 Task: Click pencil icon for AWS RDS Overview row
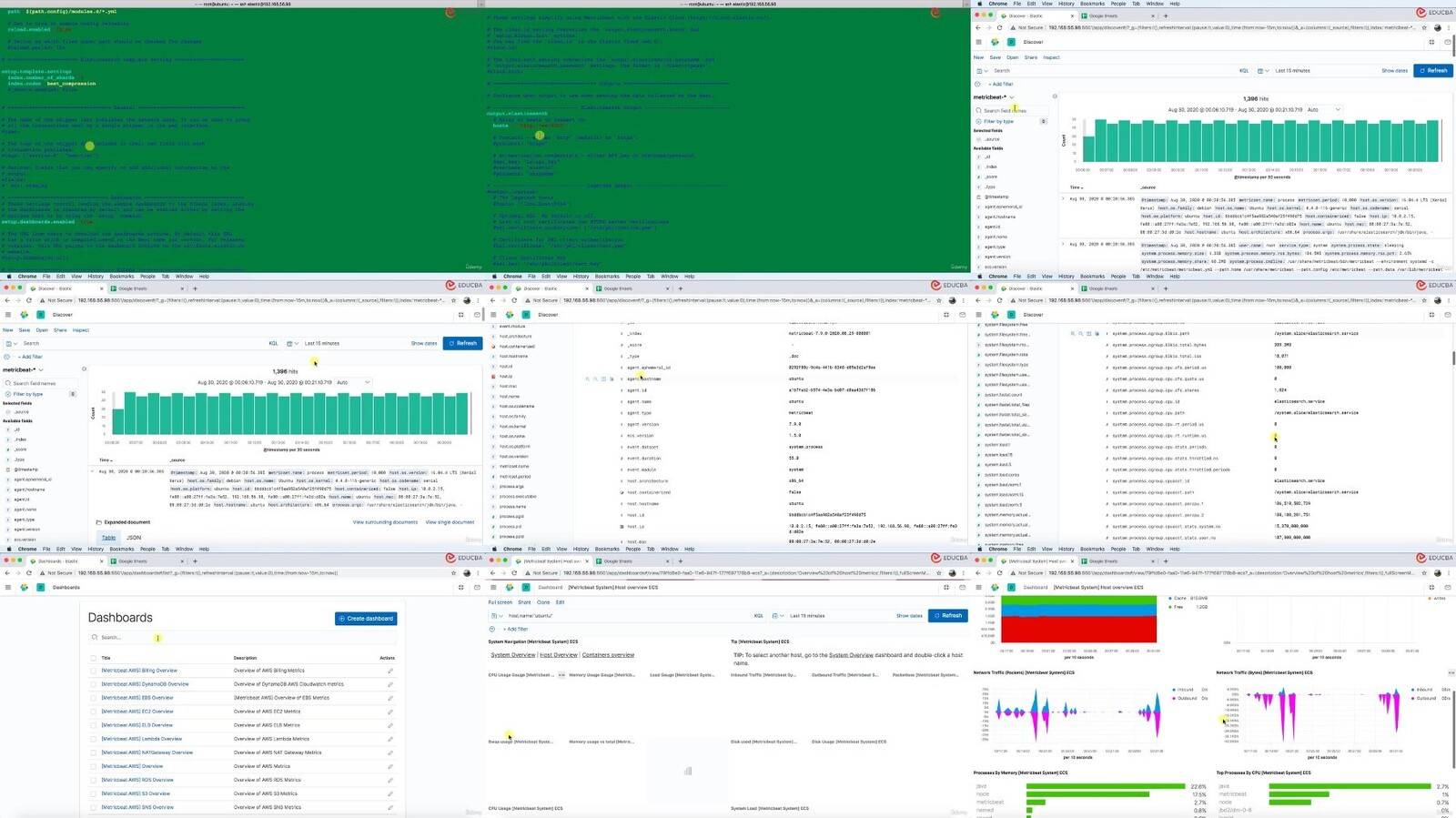[390, 780]
